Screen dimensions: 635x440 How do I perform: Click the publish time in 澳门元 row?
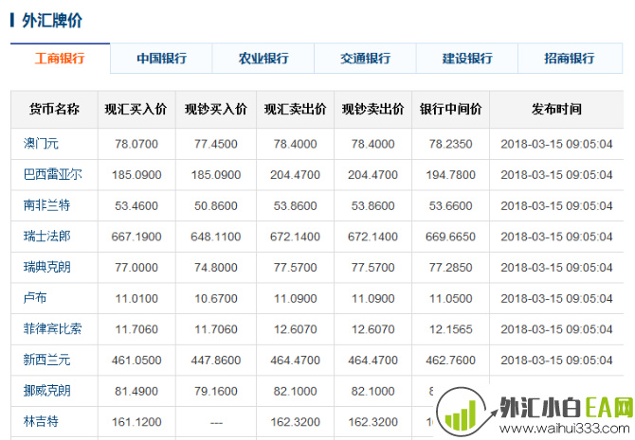(x=557, y=144)
